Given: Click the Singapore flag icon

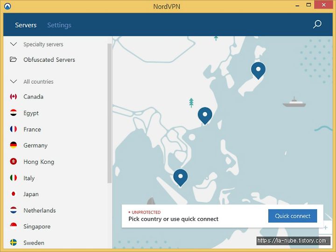Looking at the screenshot, I should point(13,226).
